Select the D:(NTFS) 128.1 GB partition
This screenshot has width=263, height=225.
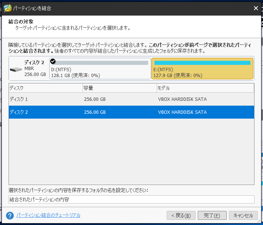click(x=100, y=69)
